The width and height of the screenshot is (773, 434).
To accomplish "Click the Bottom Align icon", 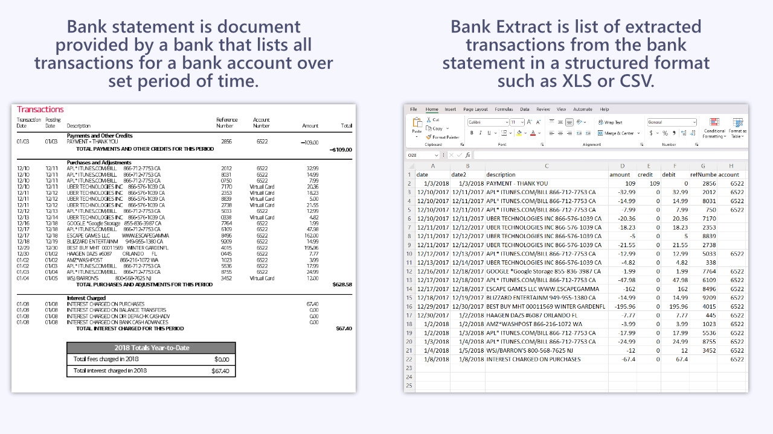I will pos(569,122).
